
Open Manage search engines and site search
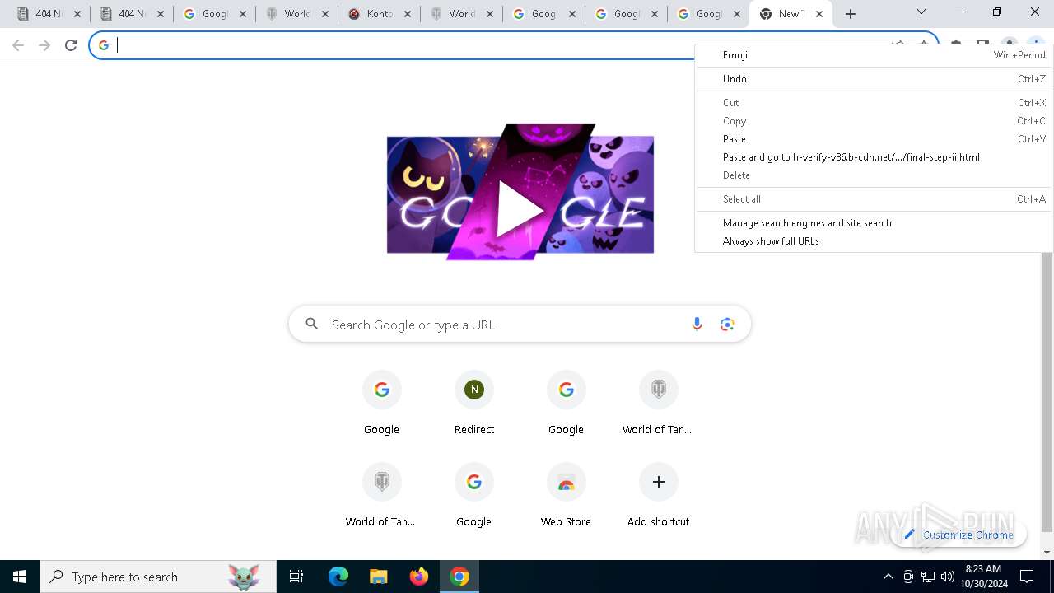click(874, 223)
